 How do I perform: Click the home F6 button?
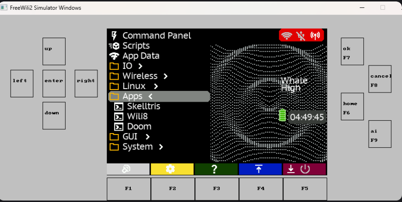click(352, 107)
